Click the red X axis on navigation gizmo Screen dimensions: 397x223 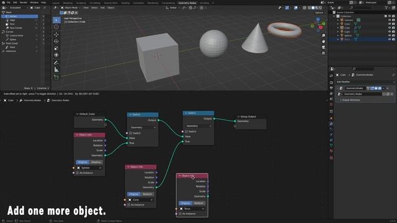(321, 27)
